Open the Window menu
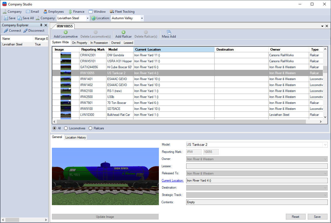Viewport: 331px width, 223px height. (x=97, y=12)
